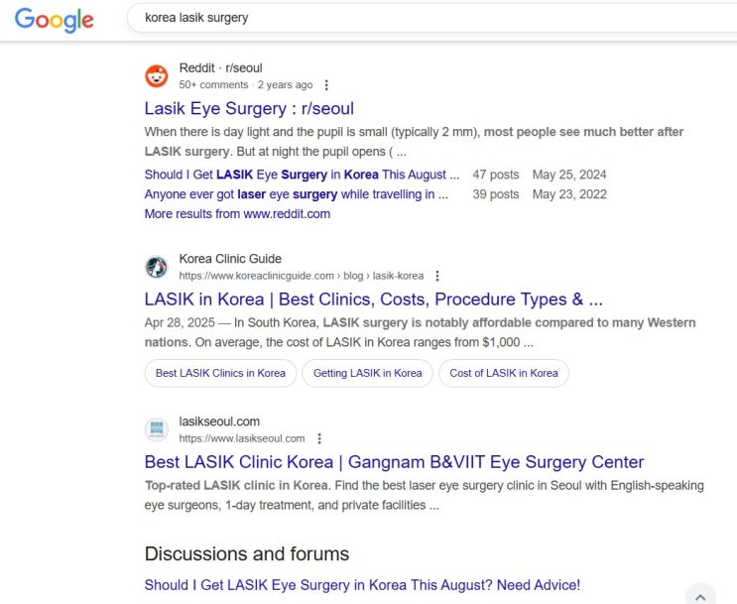This screenshot has width=737, height=604.
Task: Click the 50+ comments · 2 years ago text
Action: point(246,85)
